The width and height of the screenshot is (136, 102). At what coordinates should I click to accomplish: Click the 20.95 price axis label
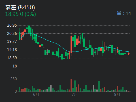click(x=12, y=25)
